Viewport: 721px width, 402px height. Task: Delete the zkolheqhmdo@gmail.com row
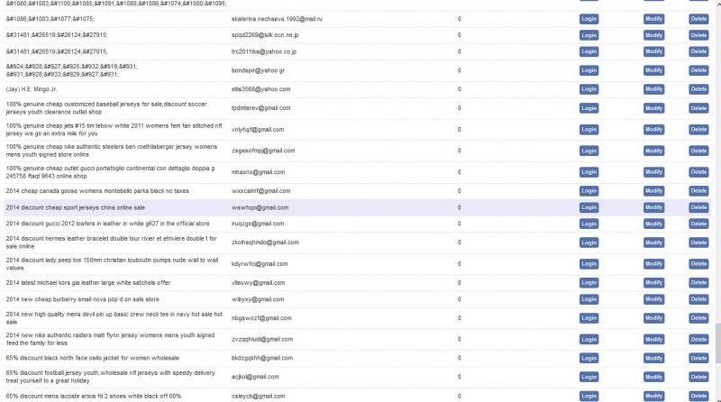click(698, 243)
